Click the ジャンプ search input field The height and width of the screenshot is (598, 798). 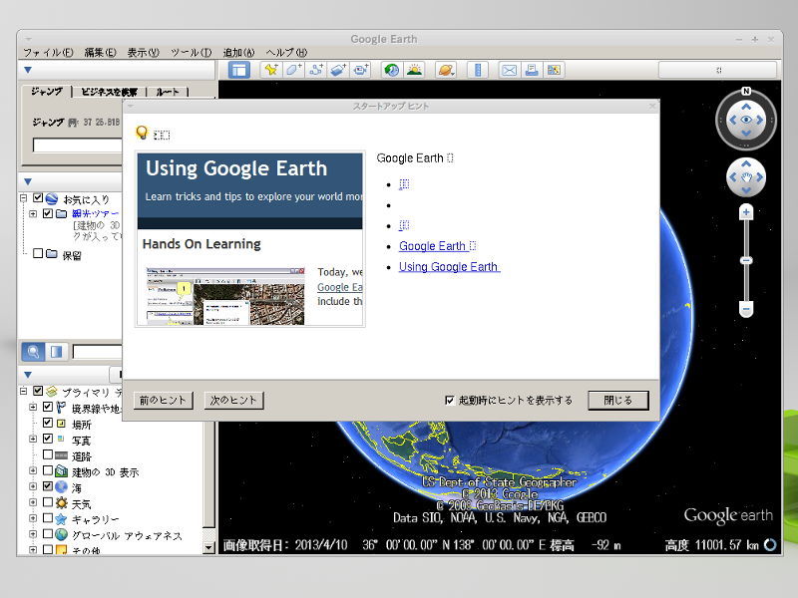(78, 145)
